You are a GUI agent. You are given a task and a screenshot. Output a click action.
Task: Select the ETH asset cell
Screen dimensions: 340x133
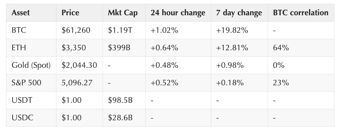[x=19, y=48]
